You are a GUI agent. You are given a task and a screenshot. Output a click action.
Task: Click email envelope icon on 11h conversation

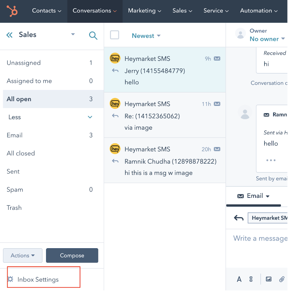(x=217, y=104)
